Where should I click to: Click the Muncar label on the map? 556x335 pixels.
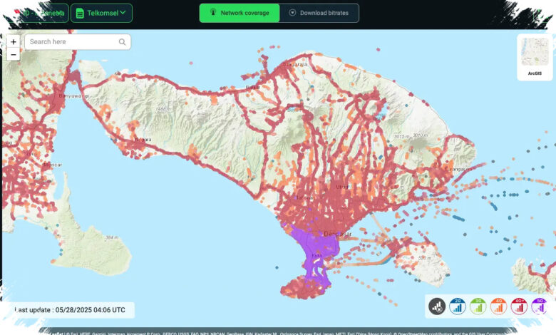[53, 165]
